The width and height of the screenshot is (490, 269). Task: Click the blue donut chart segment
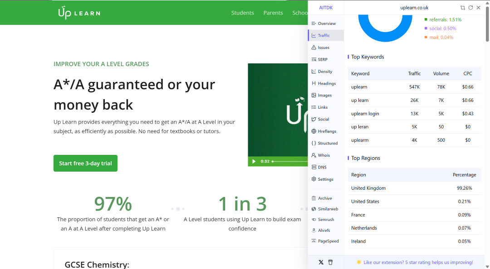click(385, 37)
